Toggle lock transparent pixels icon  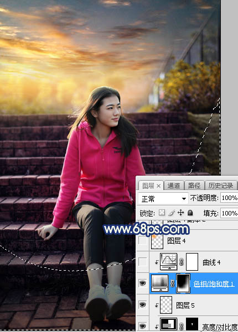[x=162, y=213]
